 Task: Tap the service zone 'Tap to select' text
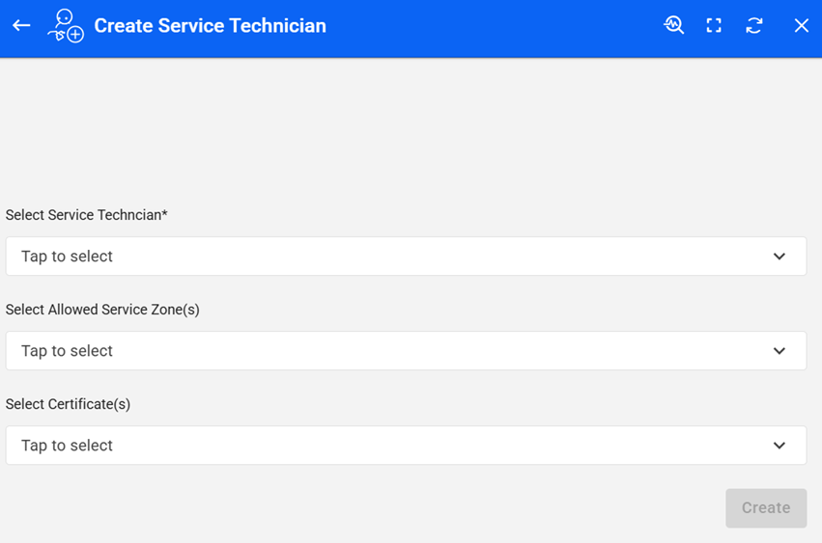pyautogui.click(x=67, y=351)
